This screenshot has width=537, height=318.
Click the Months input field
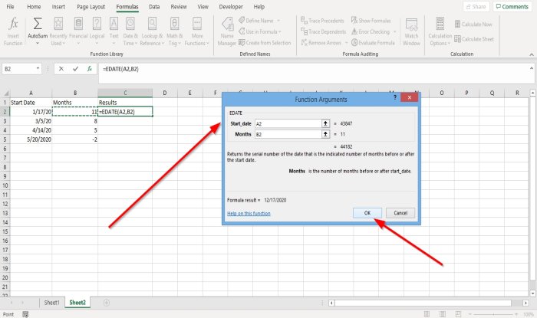(x=288, y=134)
